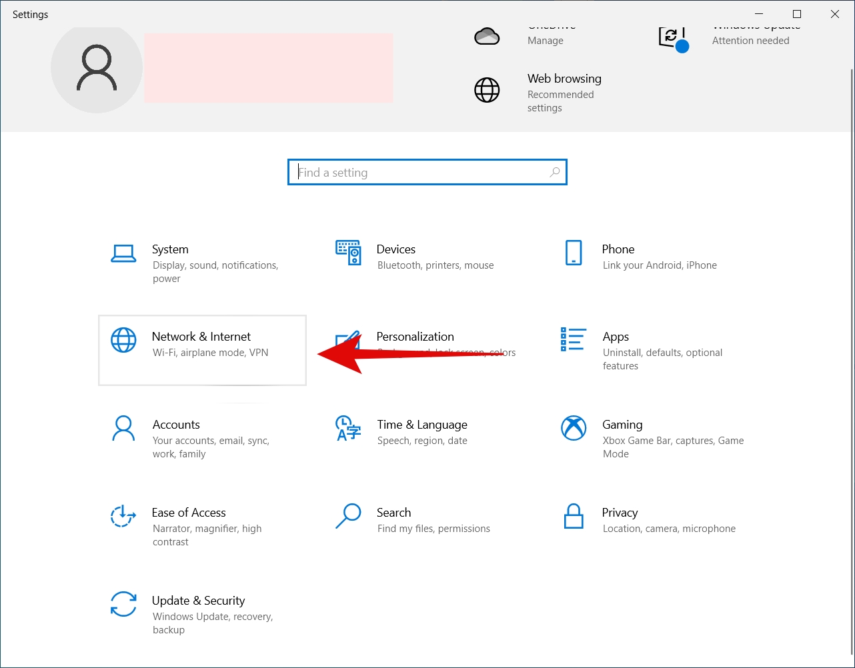This screenshot has width=855, height=668.
Task: Click the Network & Internet globe icon
Action: coord(123,340)
